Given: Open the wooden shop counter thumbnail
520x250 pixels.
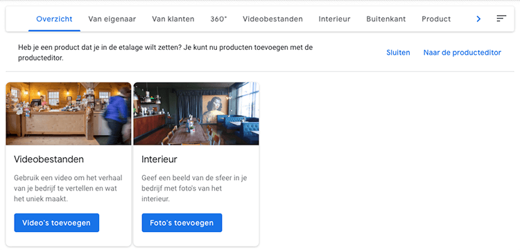Looking at the screenshot, I should coord(69,114).
